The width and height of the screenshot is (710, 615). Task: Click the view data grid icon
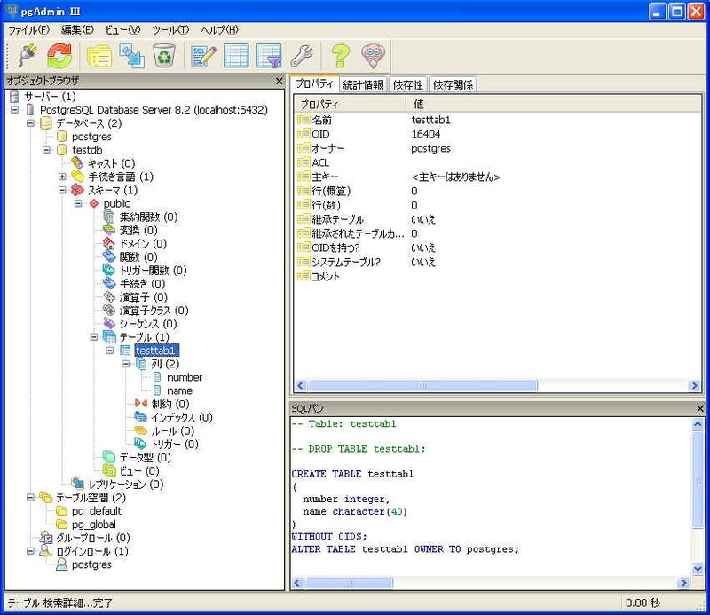pos(236,56)
